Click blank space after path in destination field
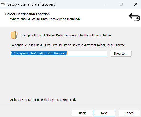This screenshot has height=117, width=141. 87,53
